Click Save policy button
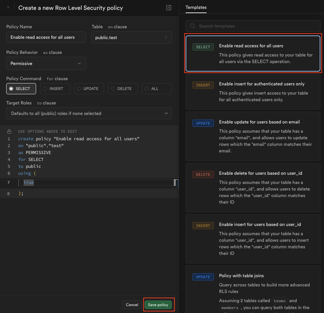324x313 pixels. [158, 305]
